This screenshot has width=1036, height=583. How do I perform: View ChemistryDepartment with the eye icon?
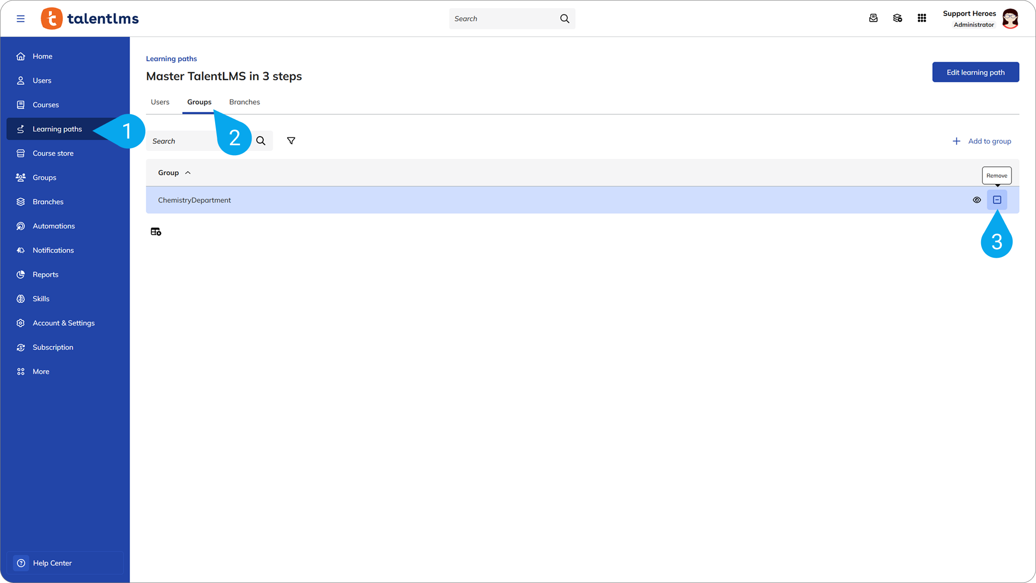[977, 200]
